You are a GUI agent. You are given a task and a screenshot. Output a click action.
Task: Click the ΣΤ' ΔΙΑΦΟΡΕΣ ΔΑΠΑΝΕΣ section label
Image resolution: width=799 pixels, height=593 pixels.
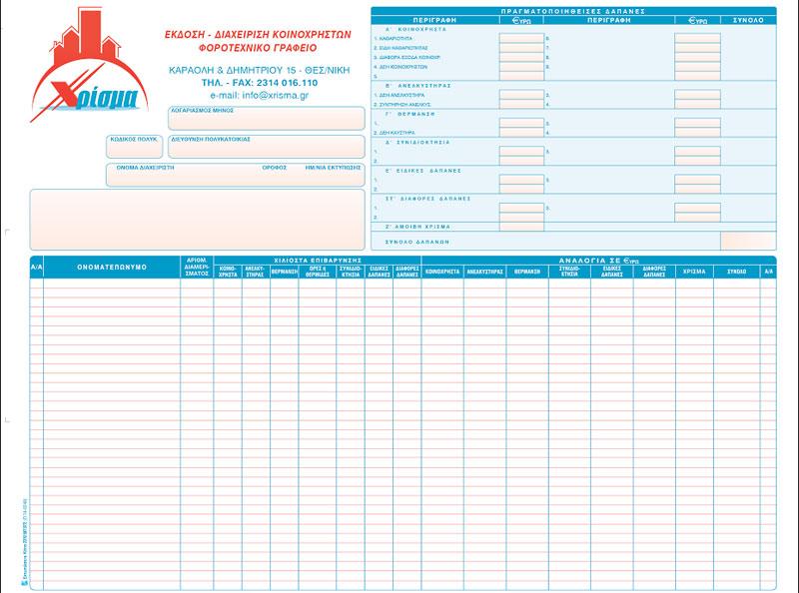(x=428, y=199)
